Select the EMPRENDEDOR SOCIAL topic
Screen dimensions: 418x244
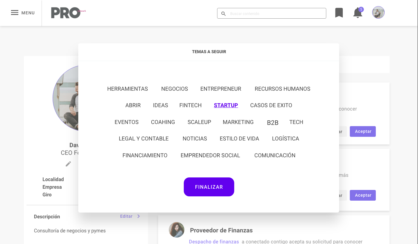click(210, 155)
